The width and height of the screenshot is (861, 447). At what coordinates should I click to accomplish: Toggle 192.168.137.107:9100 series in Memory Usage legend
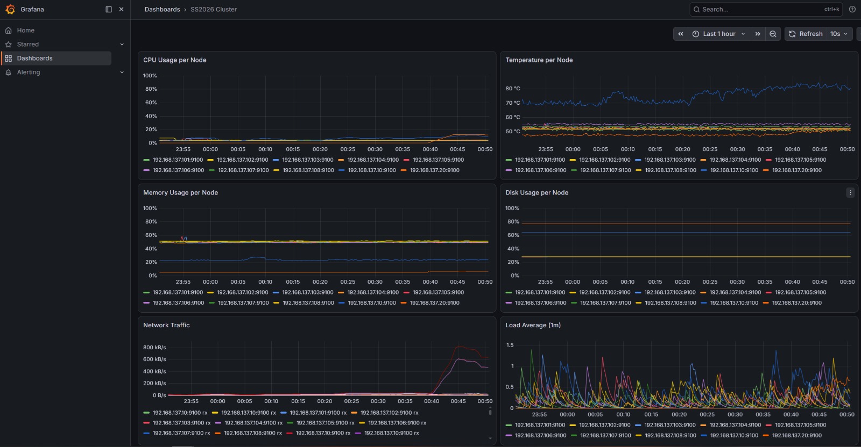[243, 303]
